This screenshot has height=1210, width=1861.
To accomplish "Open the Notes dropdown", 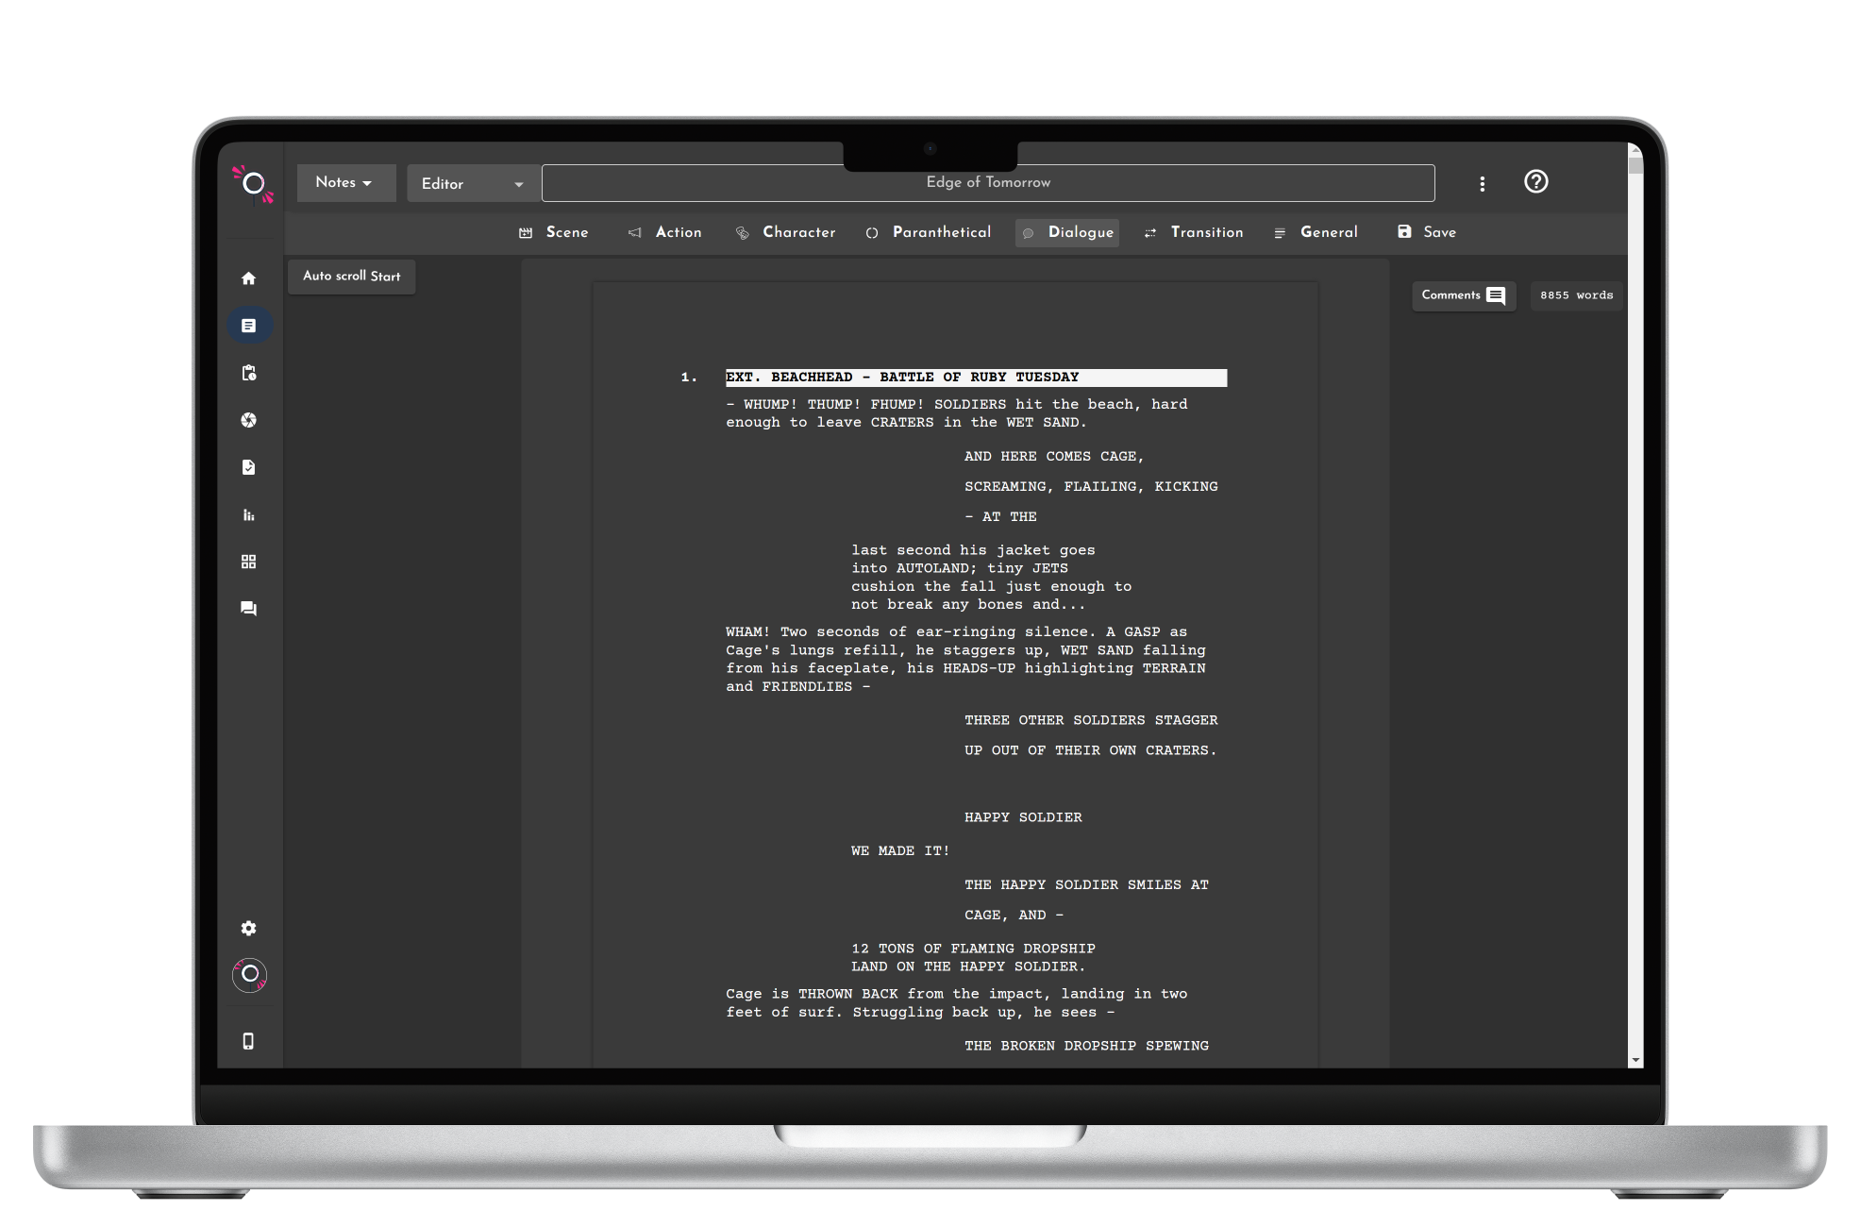I will pos(345,182).
